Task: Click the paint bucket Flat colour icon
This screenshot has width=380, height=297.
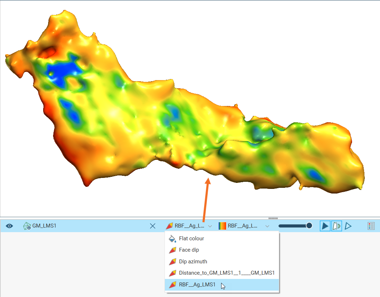Action: (172, 239)
